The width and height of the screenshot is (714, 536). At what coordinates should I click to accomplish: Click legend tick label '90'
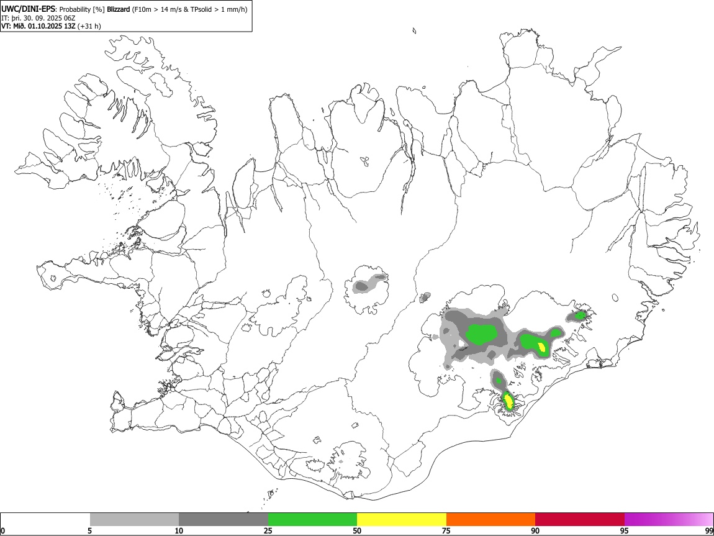click(535, 530)
